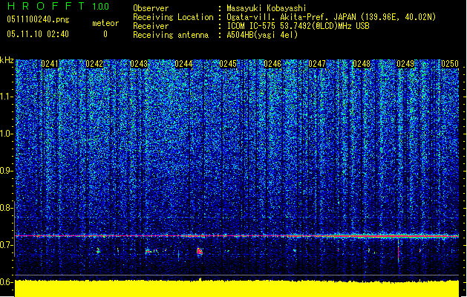Click the kHz axis unit label

click(x=7, y=60)
